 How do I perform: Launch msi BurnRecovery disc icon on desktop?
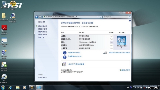4,79
